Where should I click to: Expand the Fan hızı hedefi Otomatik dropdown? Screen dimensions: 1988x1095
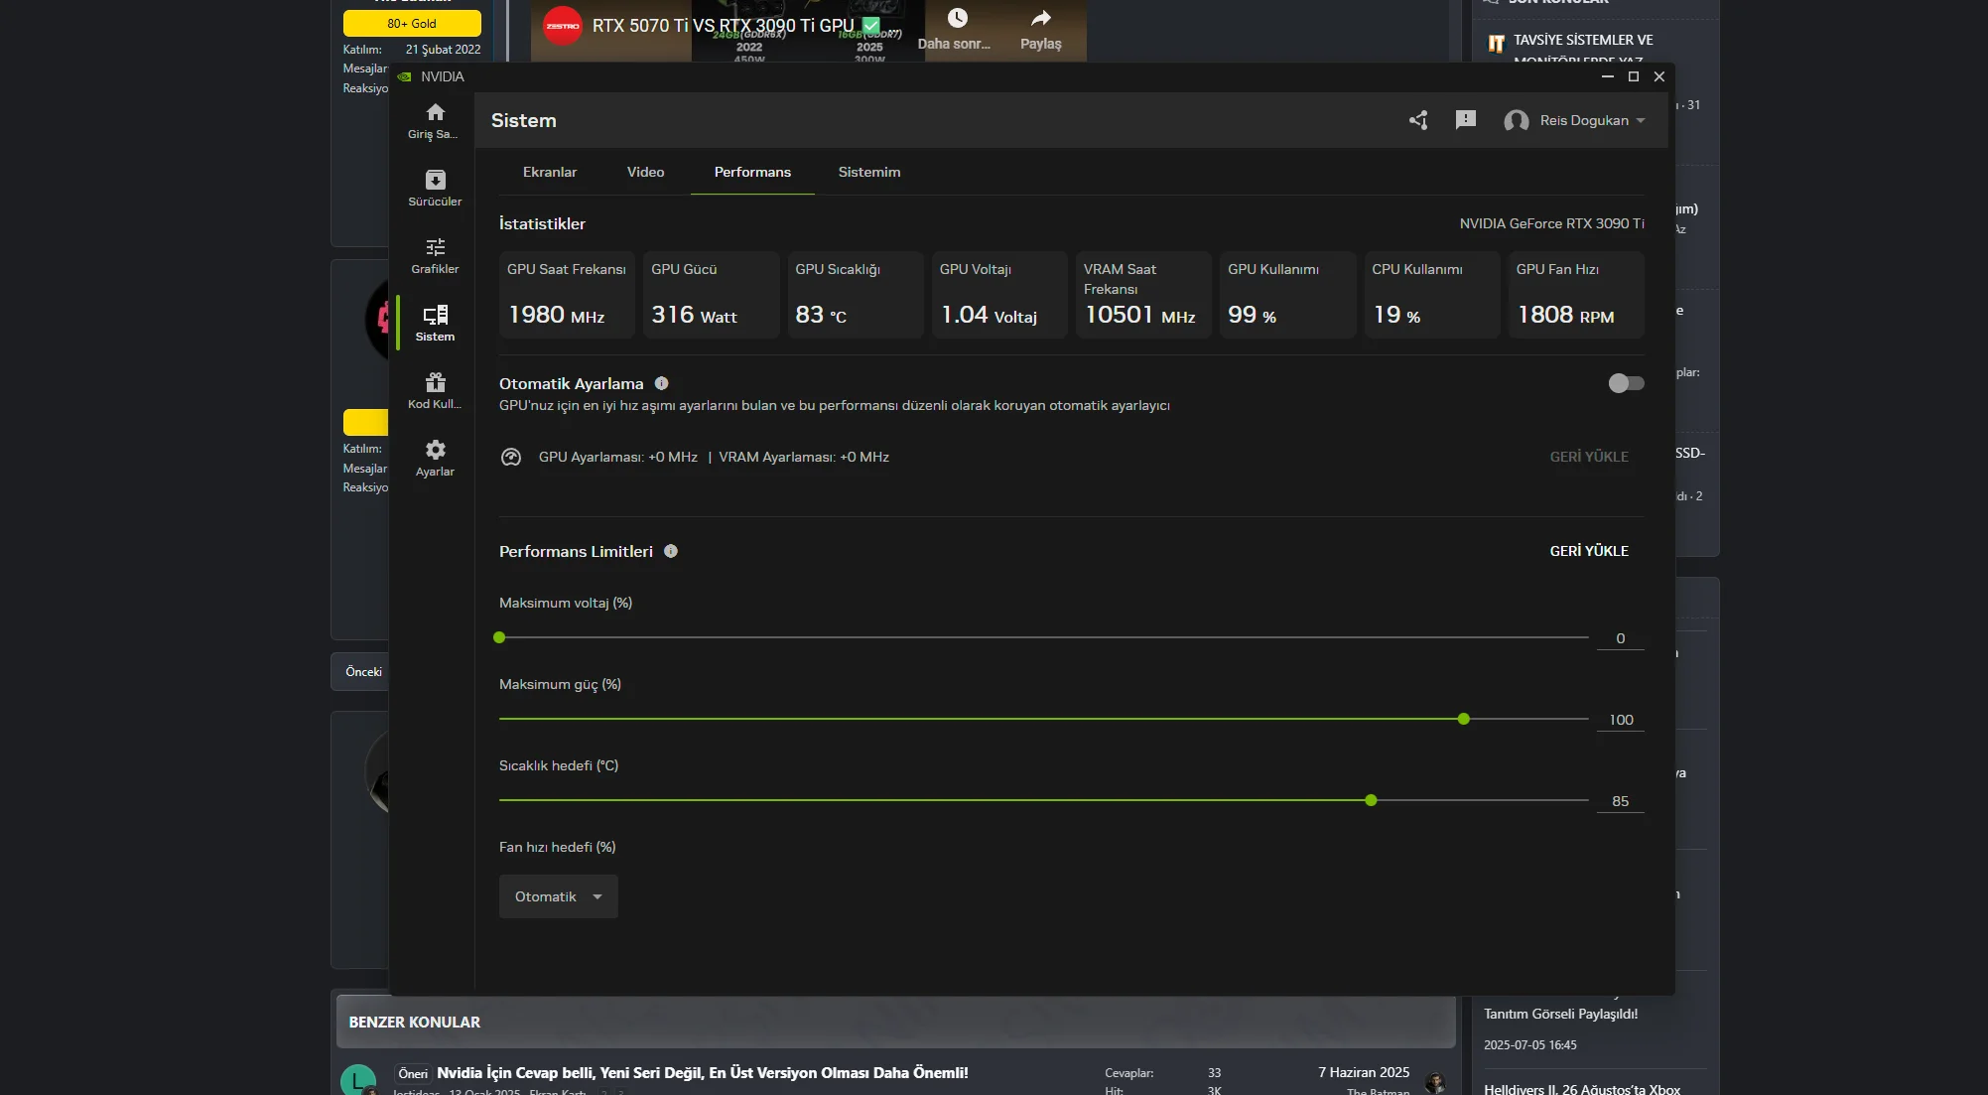pyautogui.click(x=558, y=896)
